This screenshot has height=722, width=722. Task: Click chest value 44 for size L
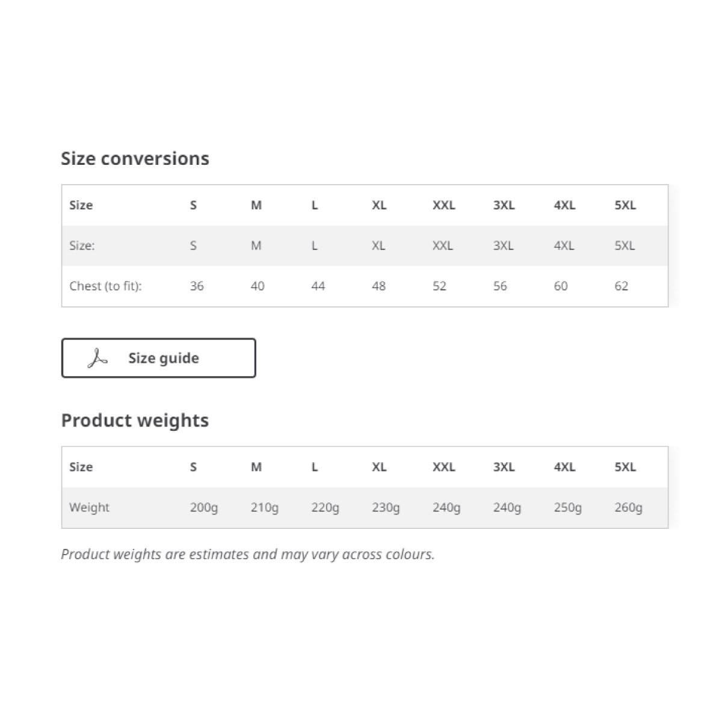(x=318, y=286)
